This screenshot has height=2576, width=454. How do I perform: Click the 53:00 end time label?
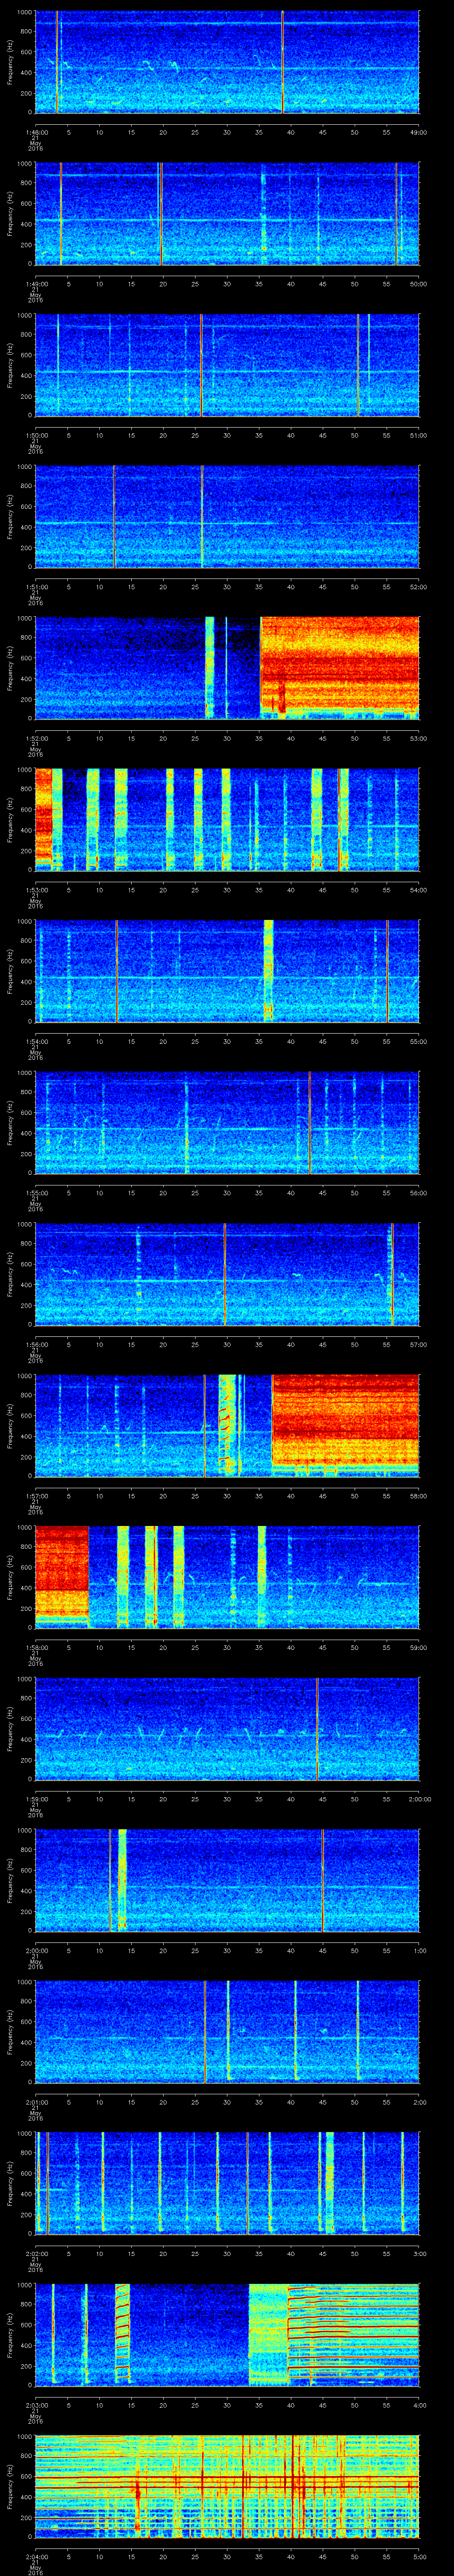click(x=419, y=738)
